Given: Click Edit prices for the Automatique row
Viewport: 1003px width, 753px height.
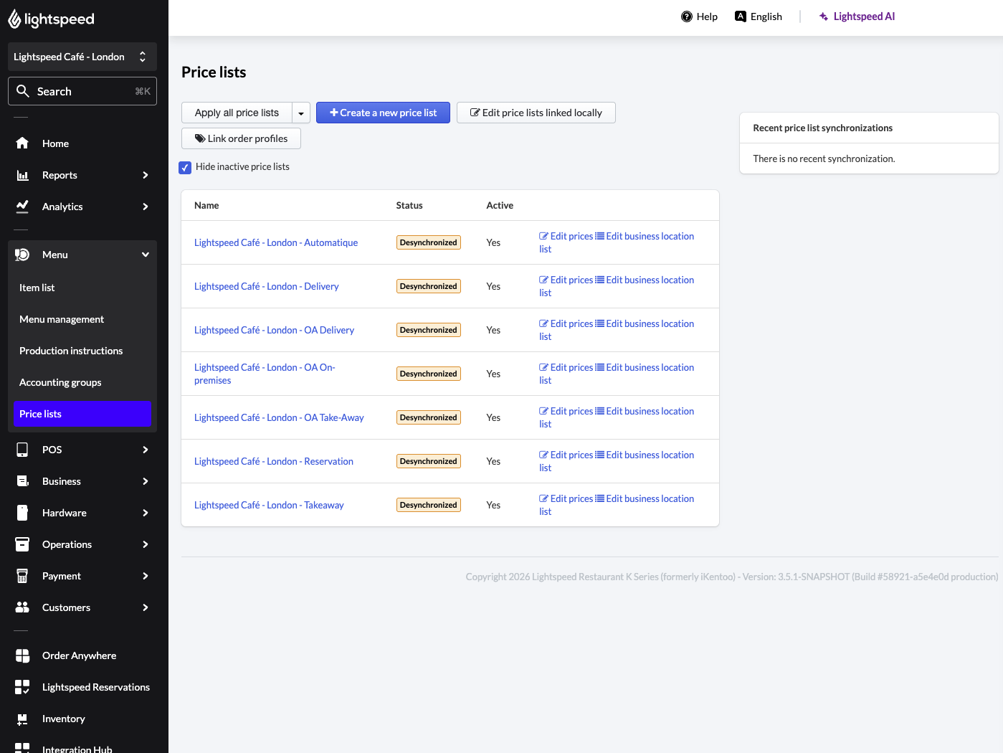Looking at the screenshot, I should pyautogui.click(x=566, y=236).
